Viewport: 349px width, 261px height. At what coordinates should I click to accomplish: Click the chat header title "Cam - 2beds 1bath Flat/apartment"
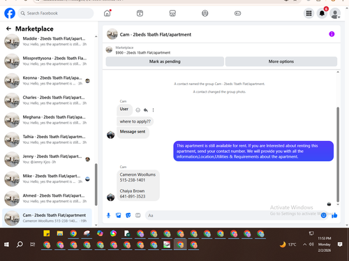156,34
